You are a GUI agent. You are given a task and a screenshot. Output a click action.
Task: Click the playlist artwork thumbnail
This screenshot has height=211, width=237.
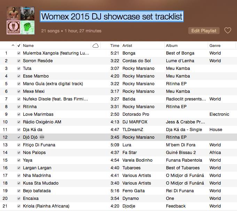tap(21, 21)
